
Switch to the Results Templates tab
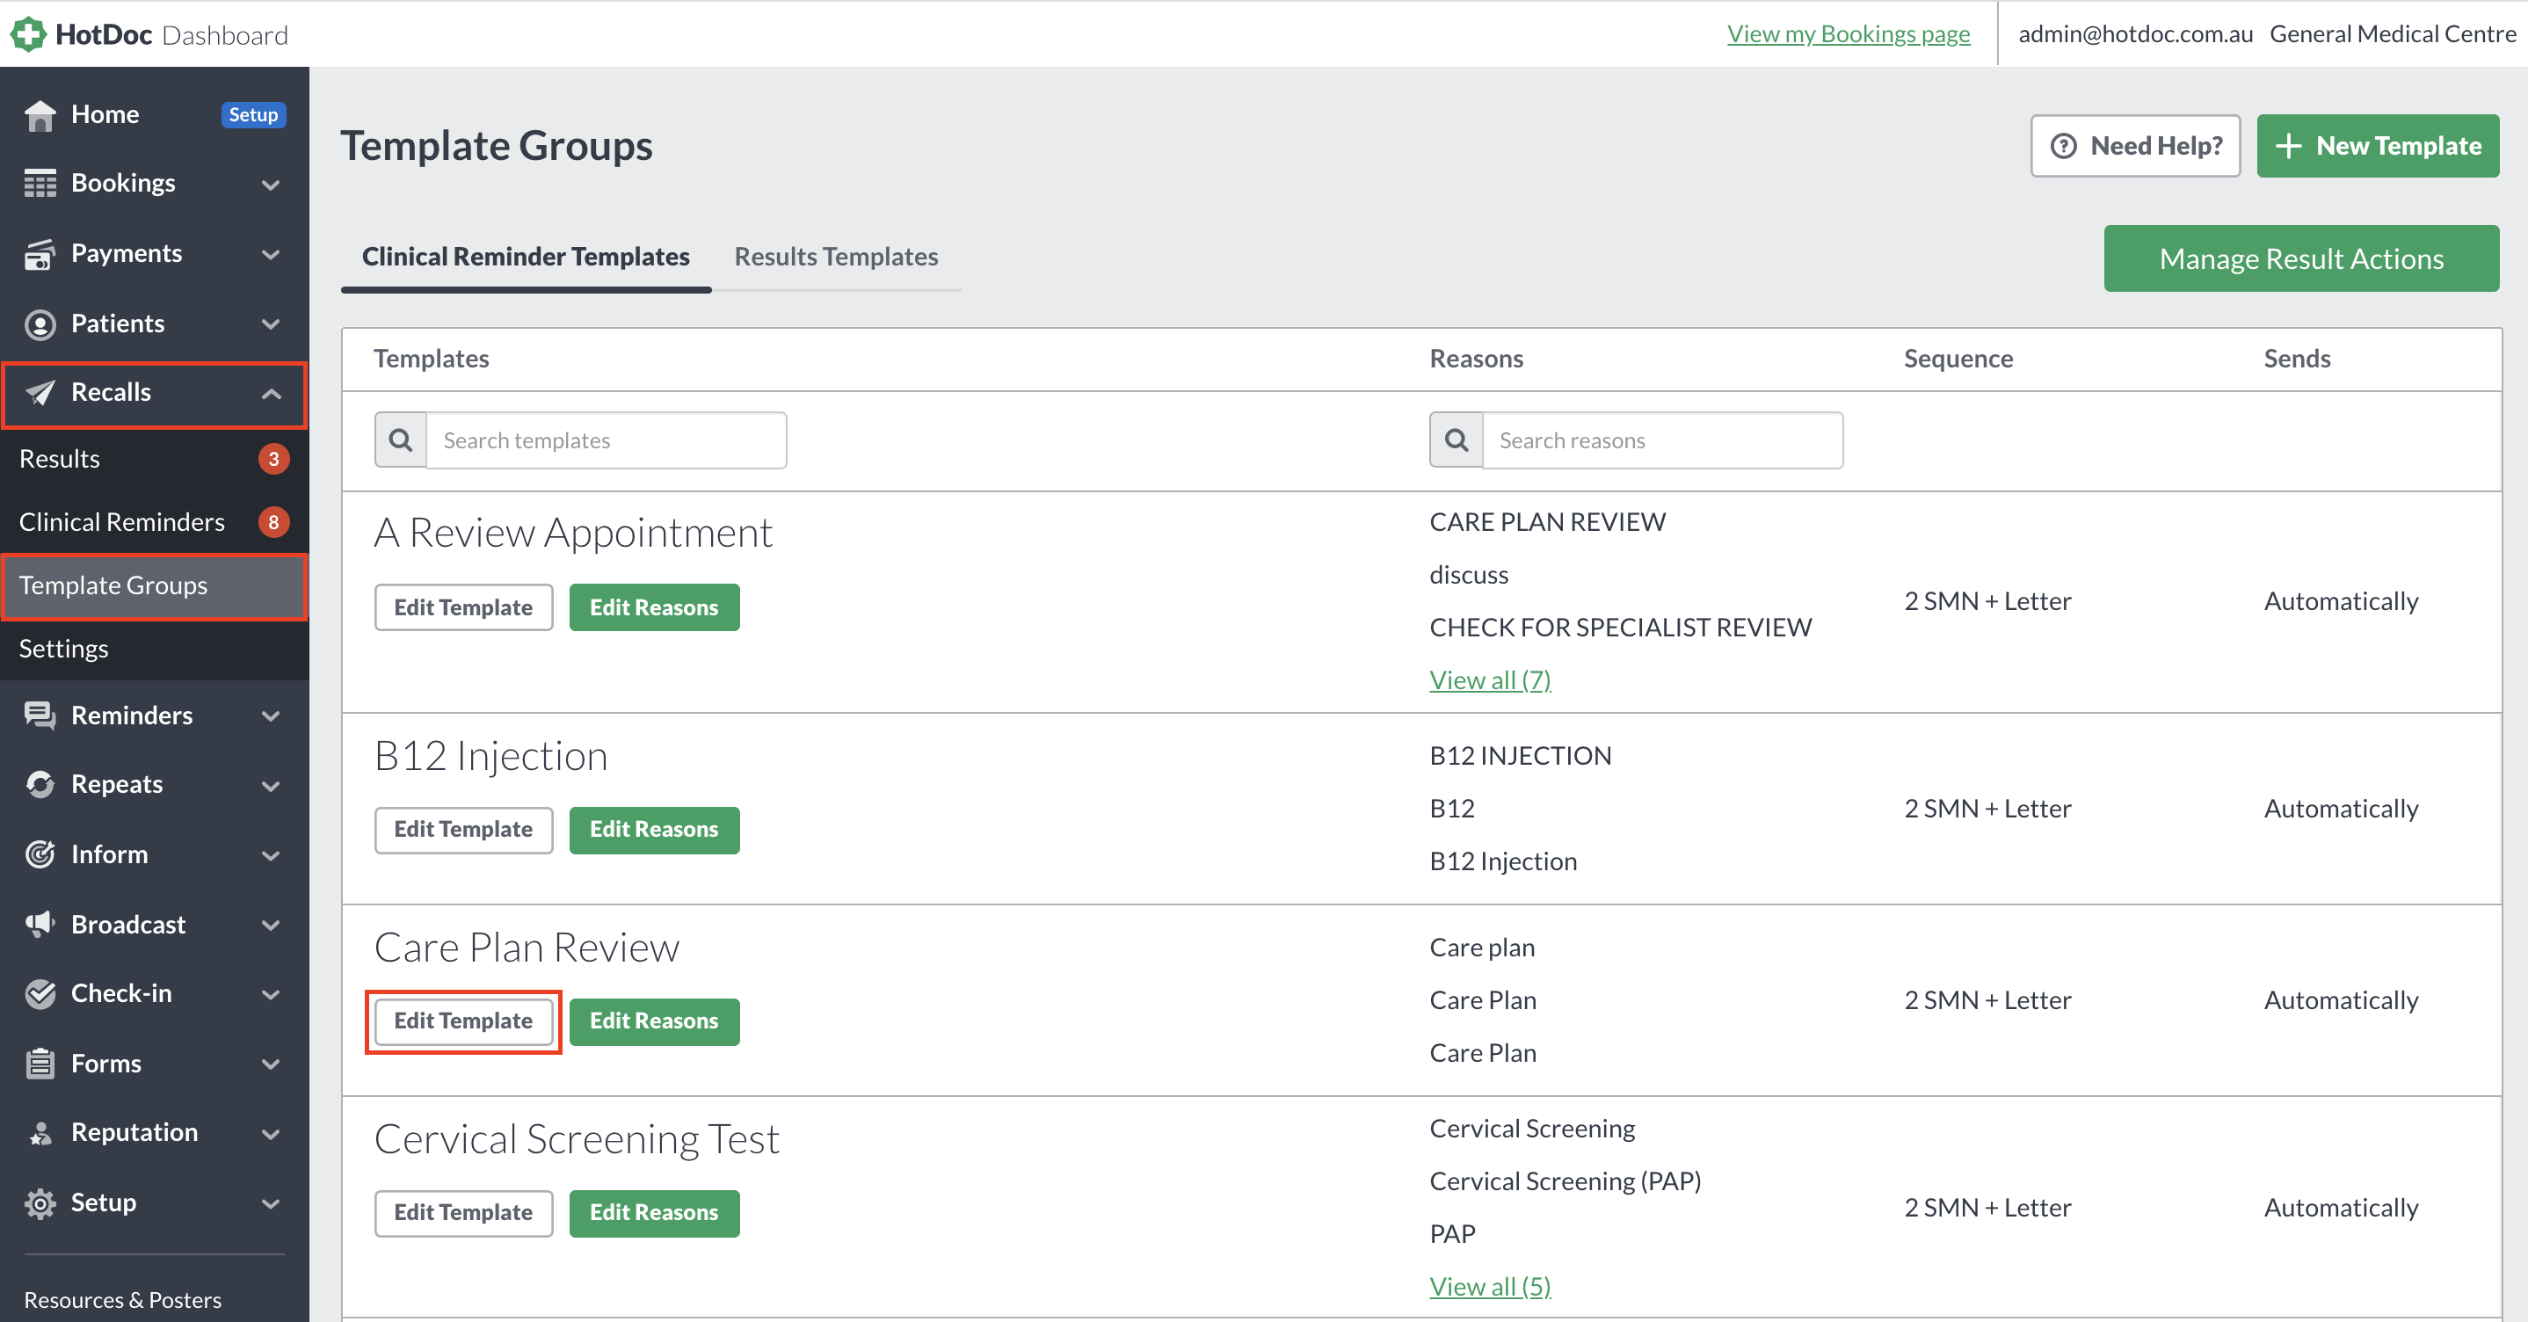[836, 258]
